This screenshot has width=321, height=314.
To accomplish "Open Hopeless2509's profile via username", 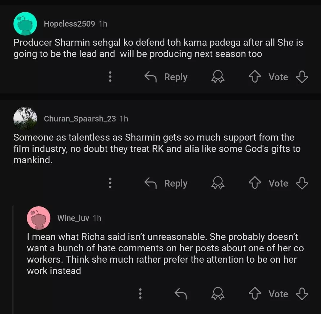I will coord(69,24).
